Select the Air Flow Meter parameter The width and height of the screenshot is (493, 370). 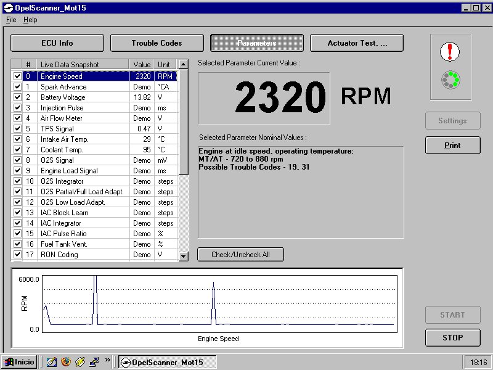(x=94, y=118)
